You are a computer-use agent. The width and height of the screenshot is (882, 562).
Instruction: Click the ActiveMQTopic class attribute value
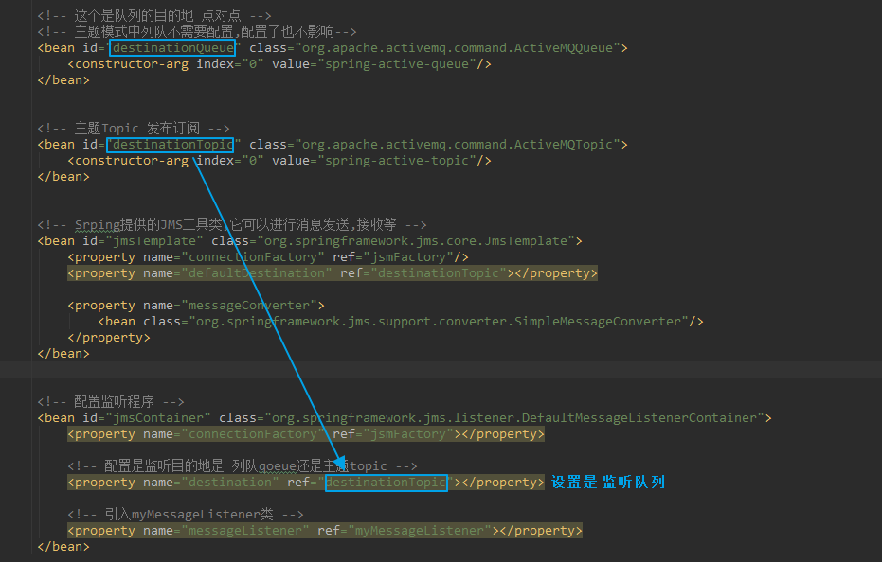[x=458, y=145]
